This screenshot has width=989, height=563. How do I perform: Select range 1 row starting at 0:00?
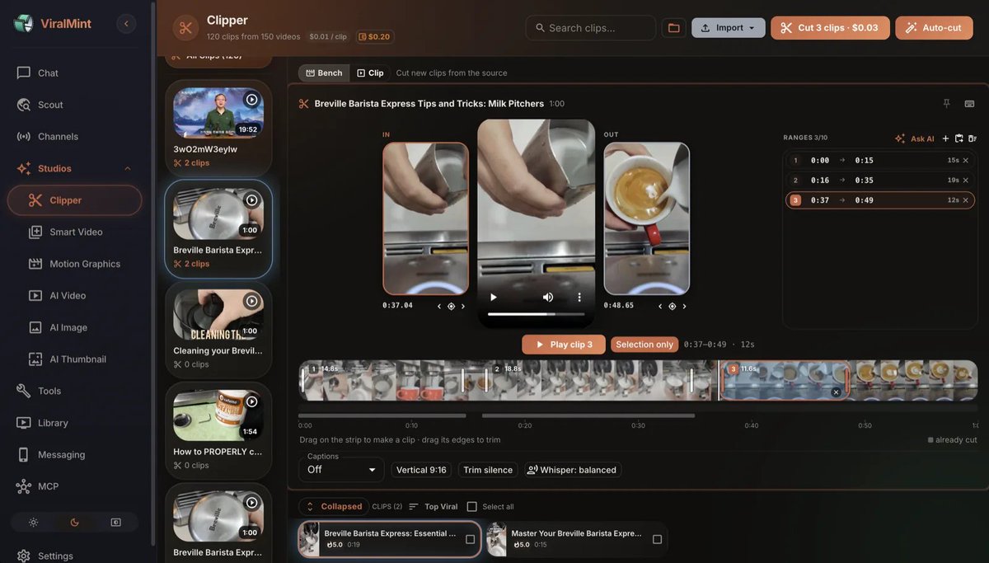click(879, 161)
